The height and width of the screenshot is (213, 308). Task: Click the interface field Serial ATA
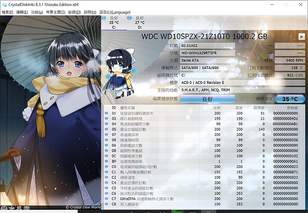[207, 60]
